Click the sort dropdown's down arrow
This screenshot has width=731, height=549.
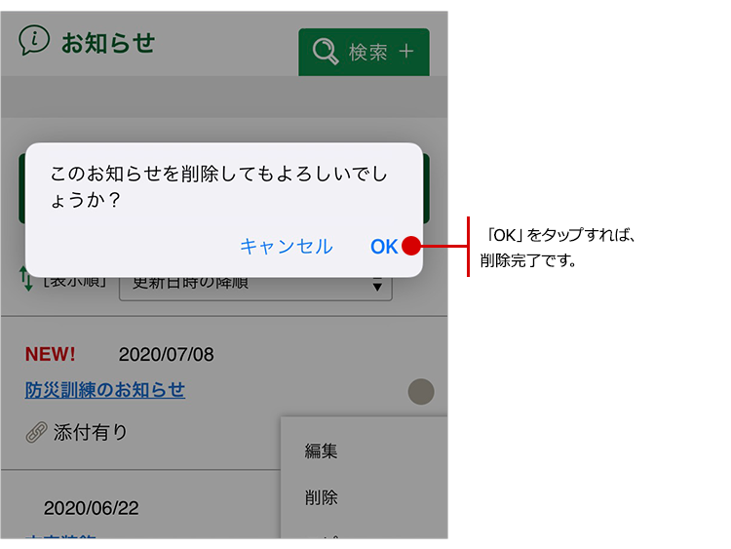[377, 287]
